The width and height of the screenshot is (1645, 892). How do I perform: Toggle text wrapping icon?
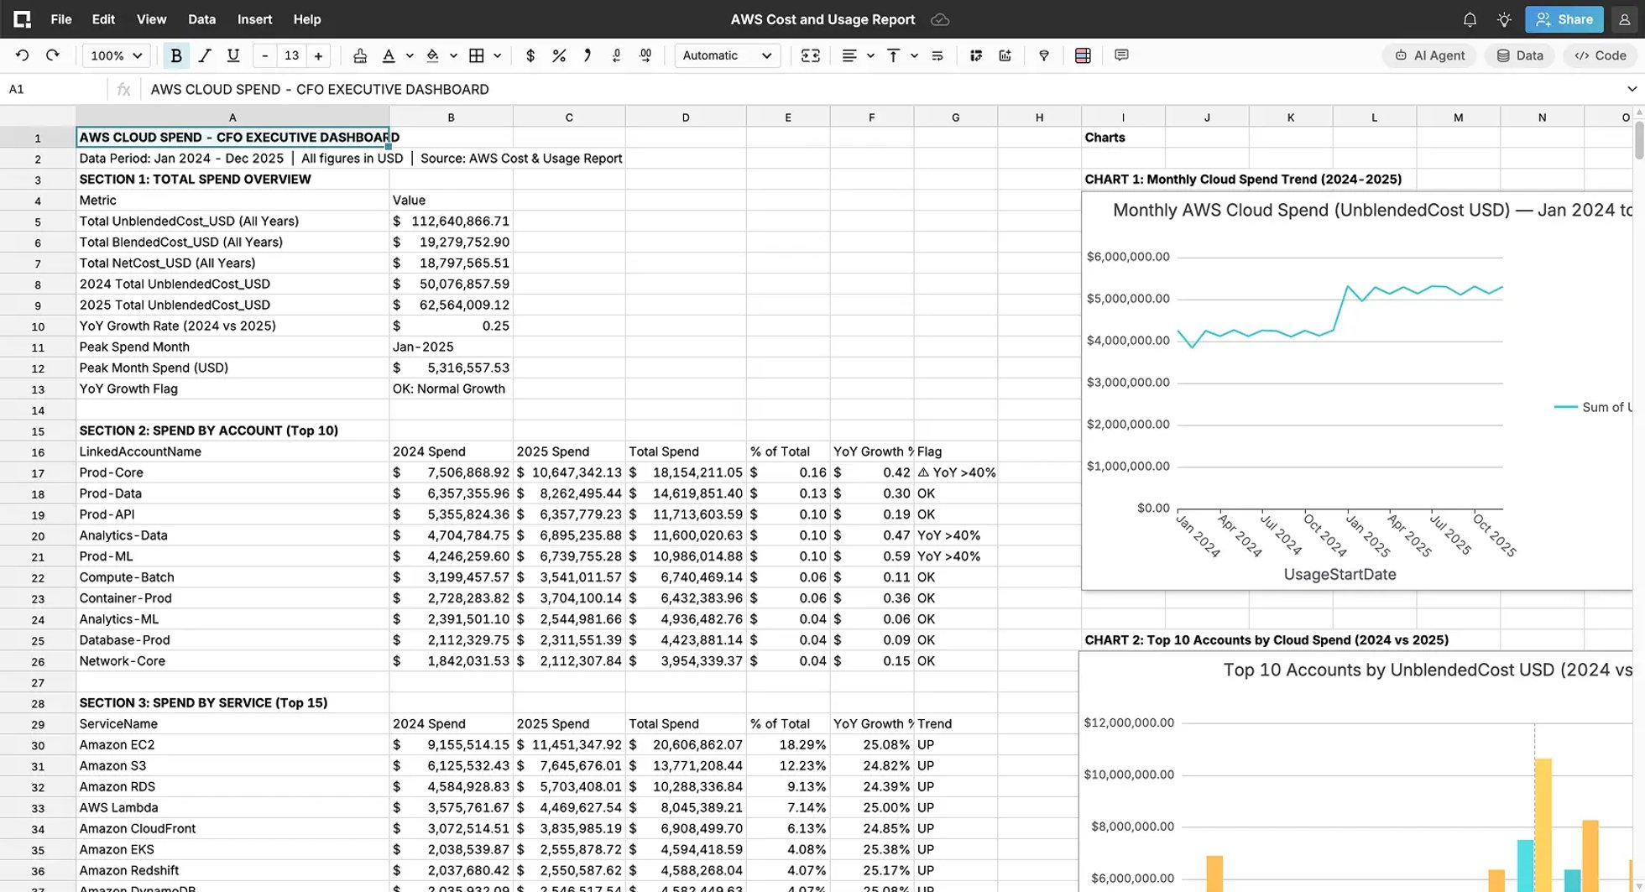tap(937, 55)
